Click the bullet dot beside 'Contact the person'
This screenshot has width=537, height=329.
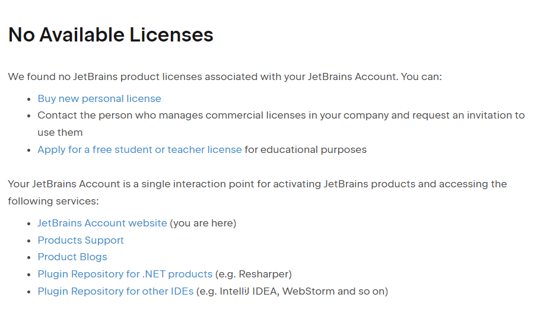click(29, 116)
